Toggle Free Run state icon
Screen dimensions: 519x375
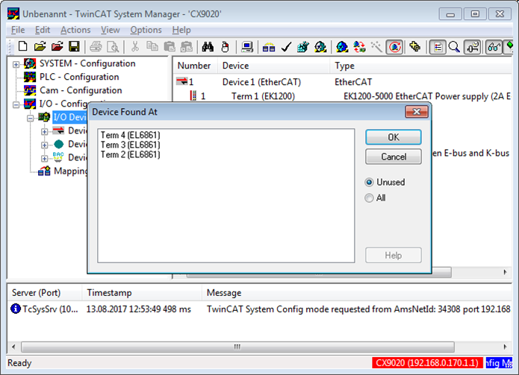click(394, 47)
